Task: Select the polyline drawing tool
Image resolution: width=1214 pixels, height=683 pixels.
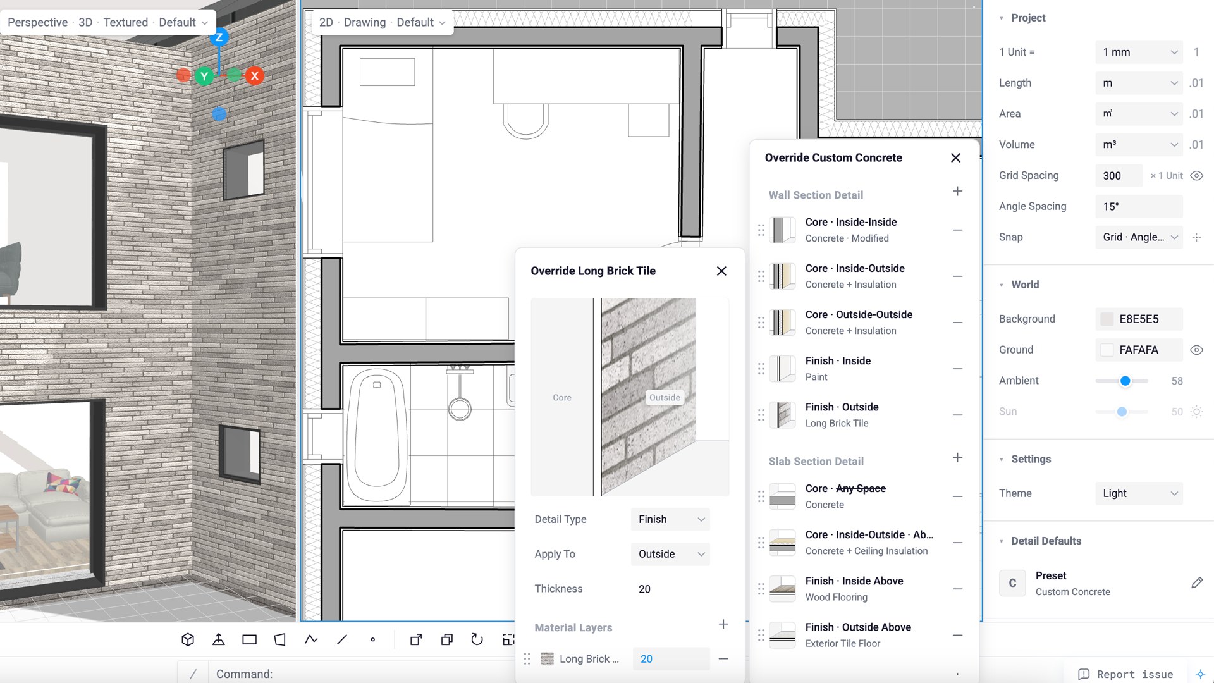Action: pyautogui.click(x=311, y=639)
